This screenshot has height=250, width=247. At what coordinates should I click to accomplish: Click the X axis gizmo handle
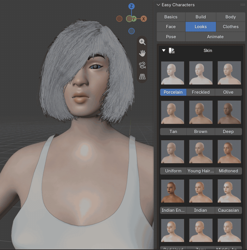click(143, 19)
